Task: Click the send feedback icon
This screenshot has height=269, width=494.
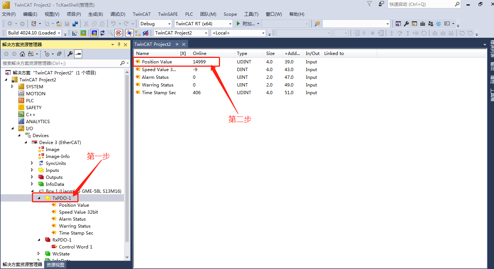Action: pos(382,4)
